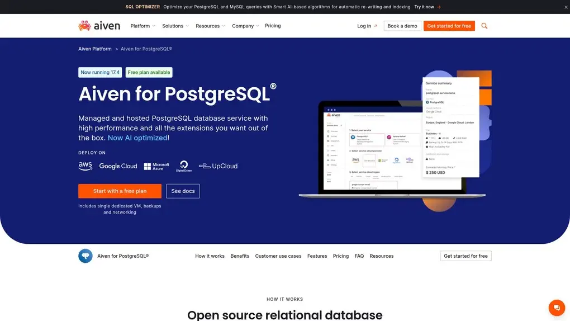The width and height of the screenshot is (570, 321).
Task: Jump to Benefits section
Action: pos(240,256)
